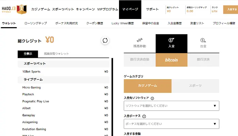Open the deposit bonus dropdown
The width and height of the screenshot is (238, 136).
pyautogui.click(x=171, y=124)
